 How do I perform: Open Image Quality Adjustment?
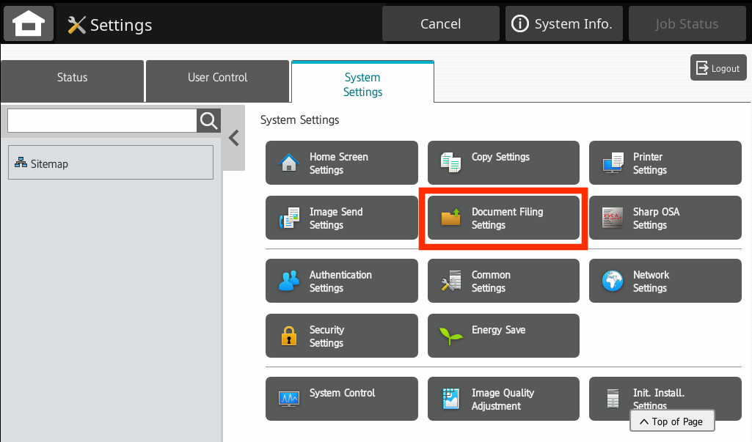click(503, 399)
